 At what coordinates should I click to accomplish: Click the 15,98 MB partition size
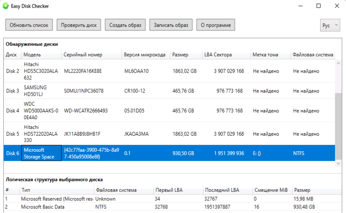[303, 199]
